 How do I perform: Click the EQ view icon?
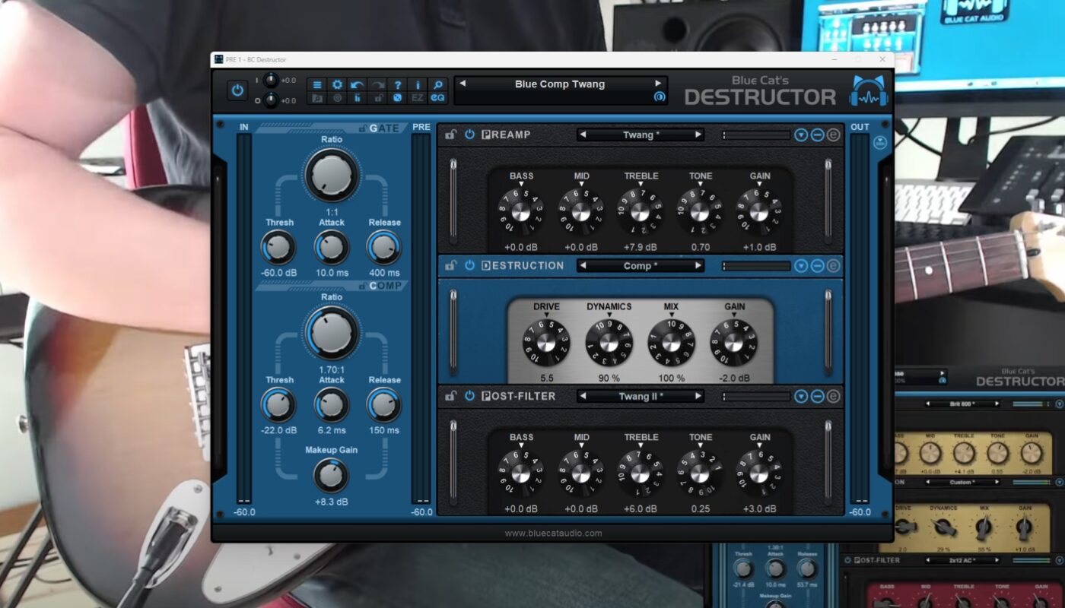(437, 98)
